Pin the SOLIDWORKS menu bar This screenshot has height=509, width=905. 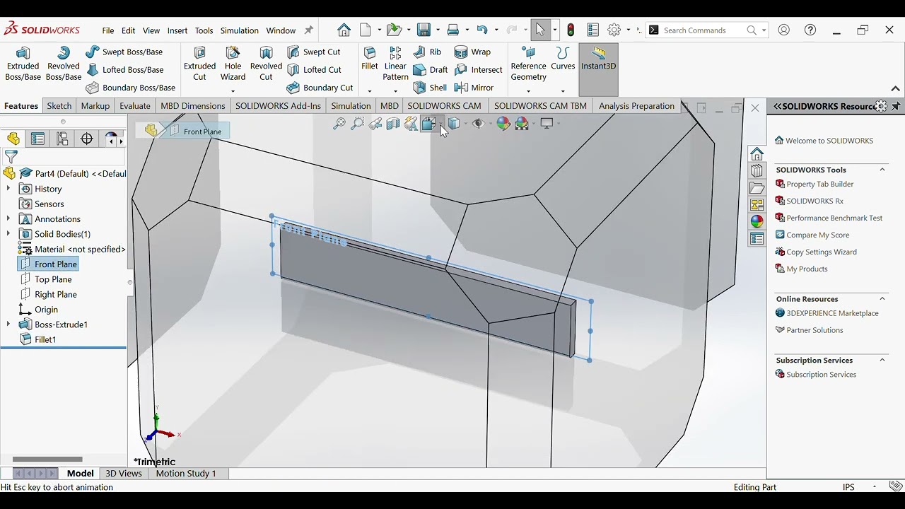[308, 30]
